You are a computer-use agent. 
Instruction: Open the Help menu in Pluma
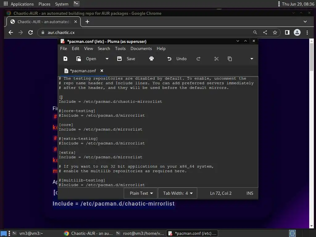(x=161, y=48)
